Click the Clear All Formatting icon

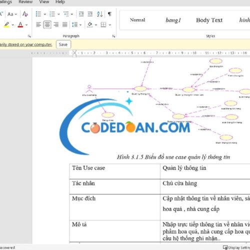point(25,14)
